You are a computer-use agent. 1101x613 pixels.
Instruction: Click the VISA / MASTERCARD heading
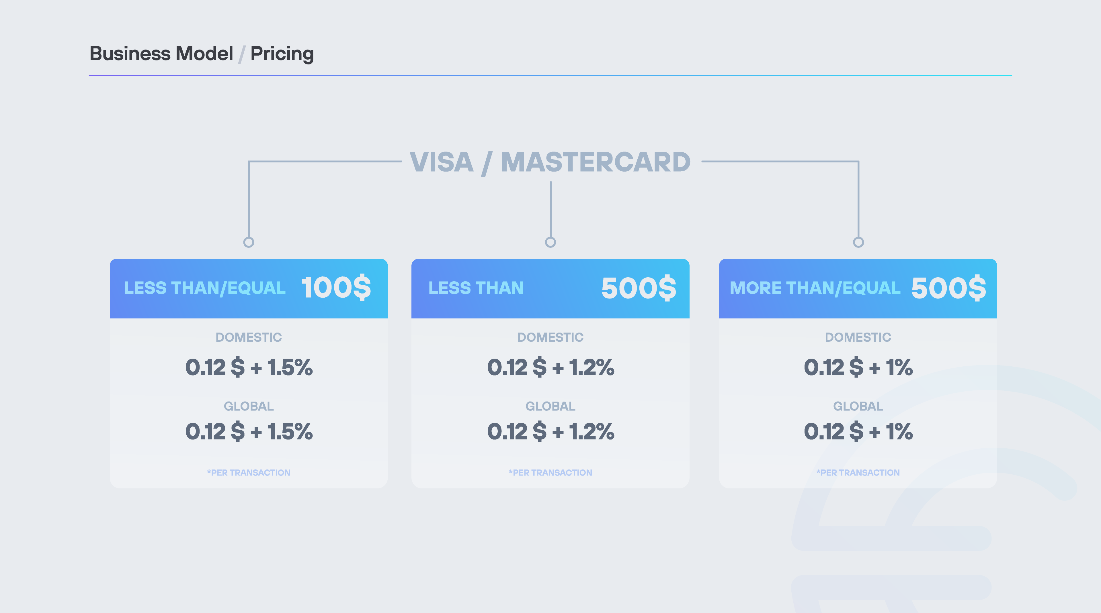coord(550,162)
